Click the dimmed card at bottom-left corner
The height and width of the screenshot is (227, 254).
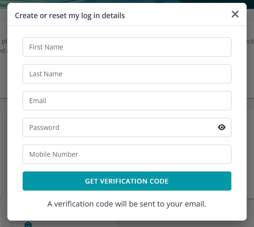click(3, 219)
